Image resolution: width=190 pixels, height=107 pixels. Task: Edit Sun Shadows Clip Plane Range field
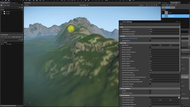[164, 79]
